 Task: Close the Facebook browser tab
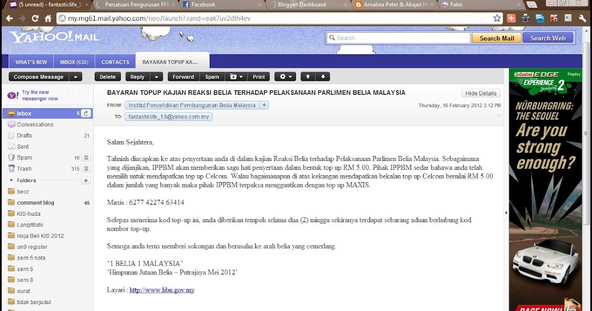point(259,4)
